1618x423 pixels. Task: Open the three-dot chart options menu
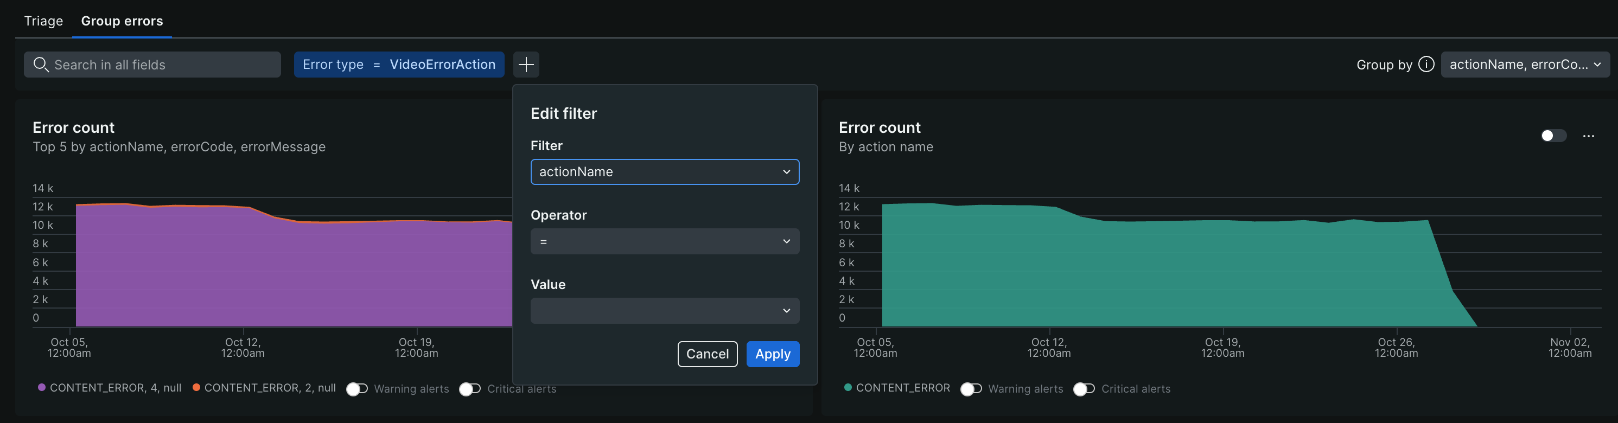pos(1588,136)
